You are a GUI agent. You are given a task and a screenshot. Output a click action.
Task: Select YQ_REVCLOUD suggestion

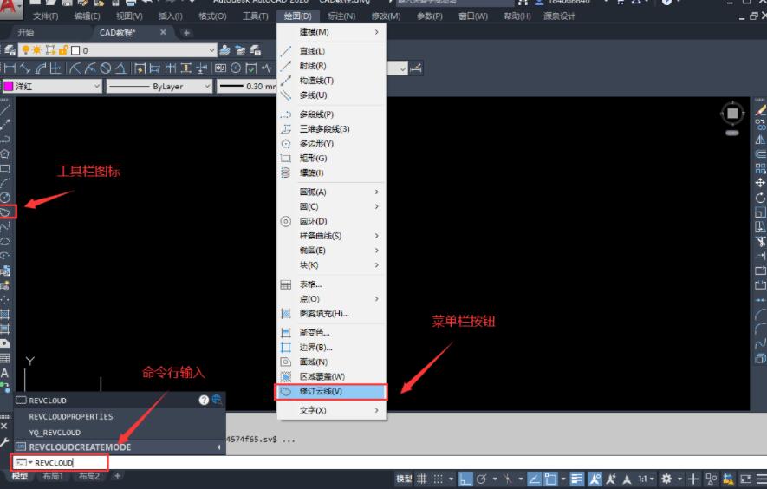(x=119, y=433)
